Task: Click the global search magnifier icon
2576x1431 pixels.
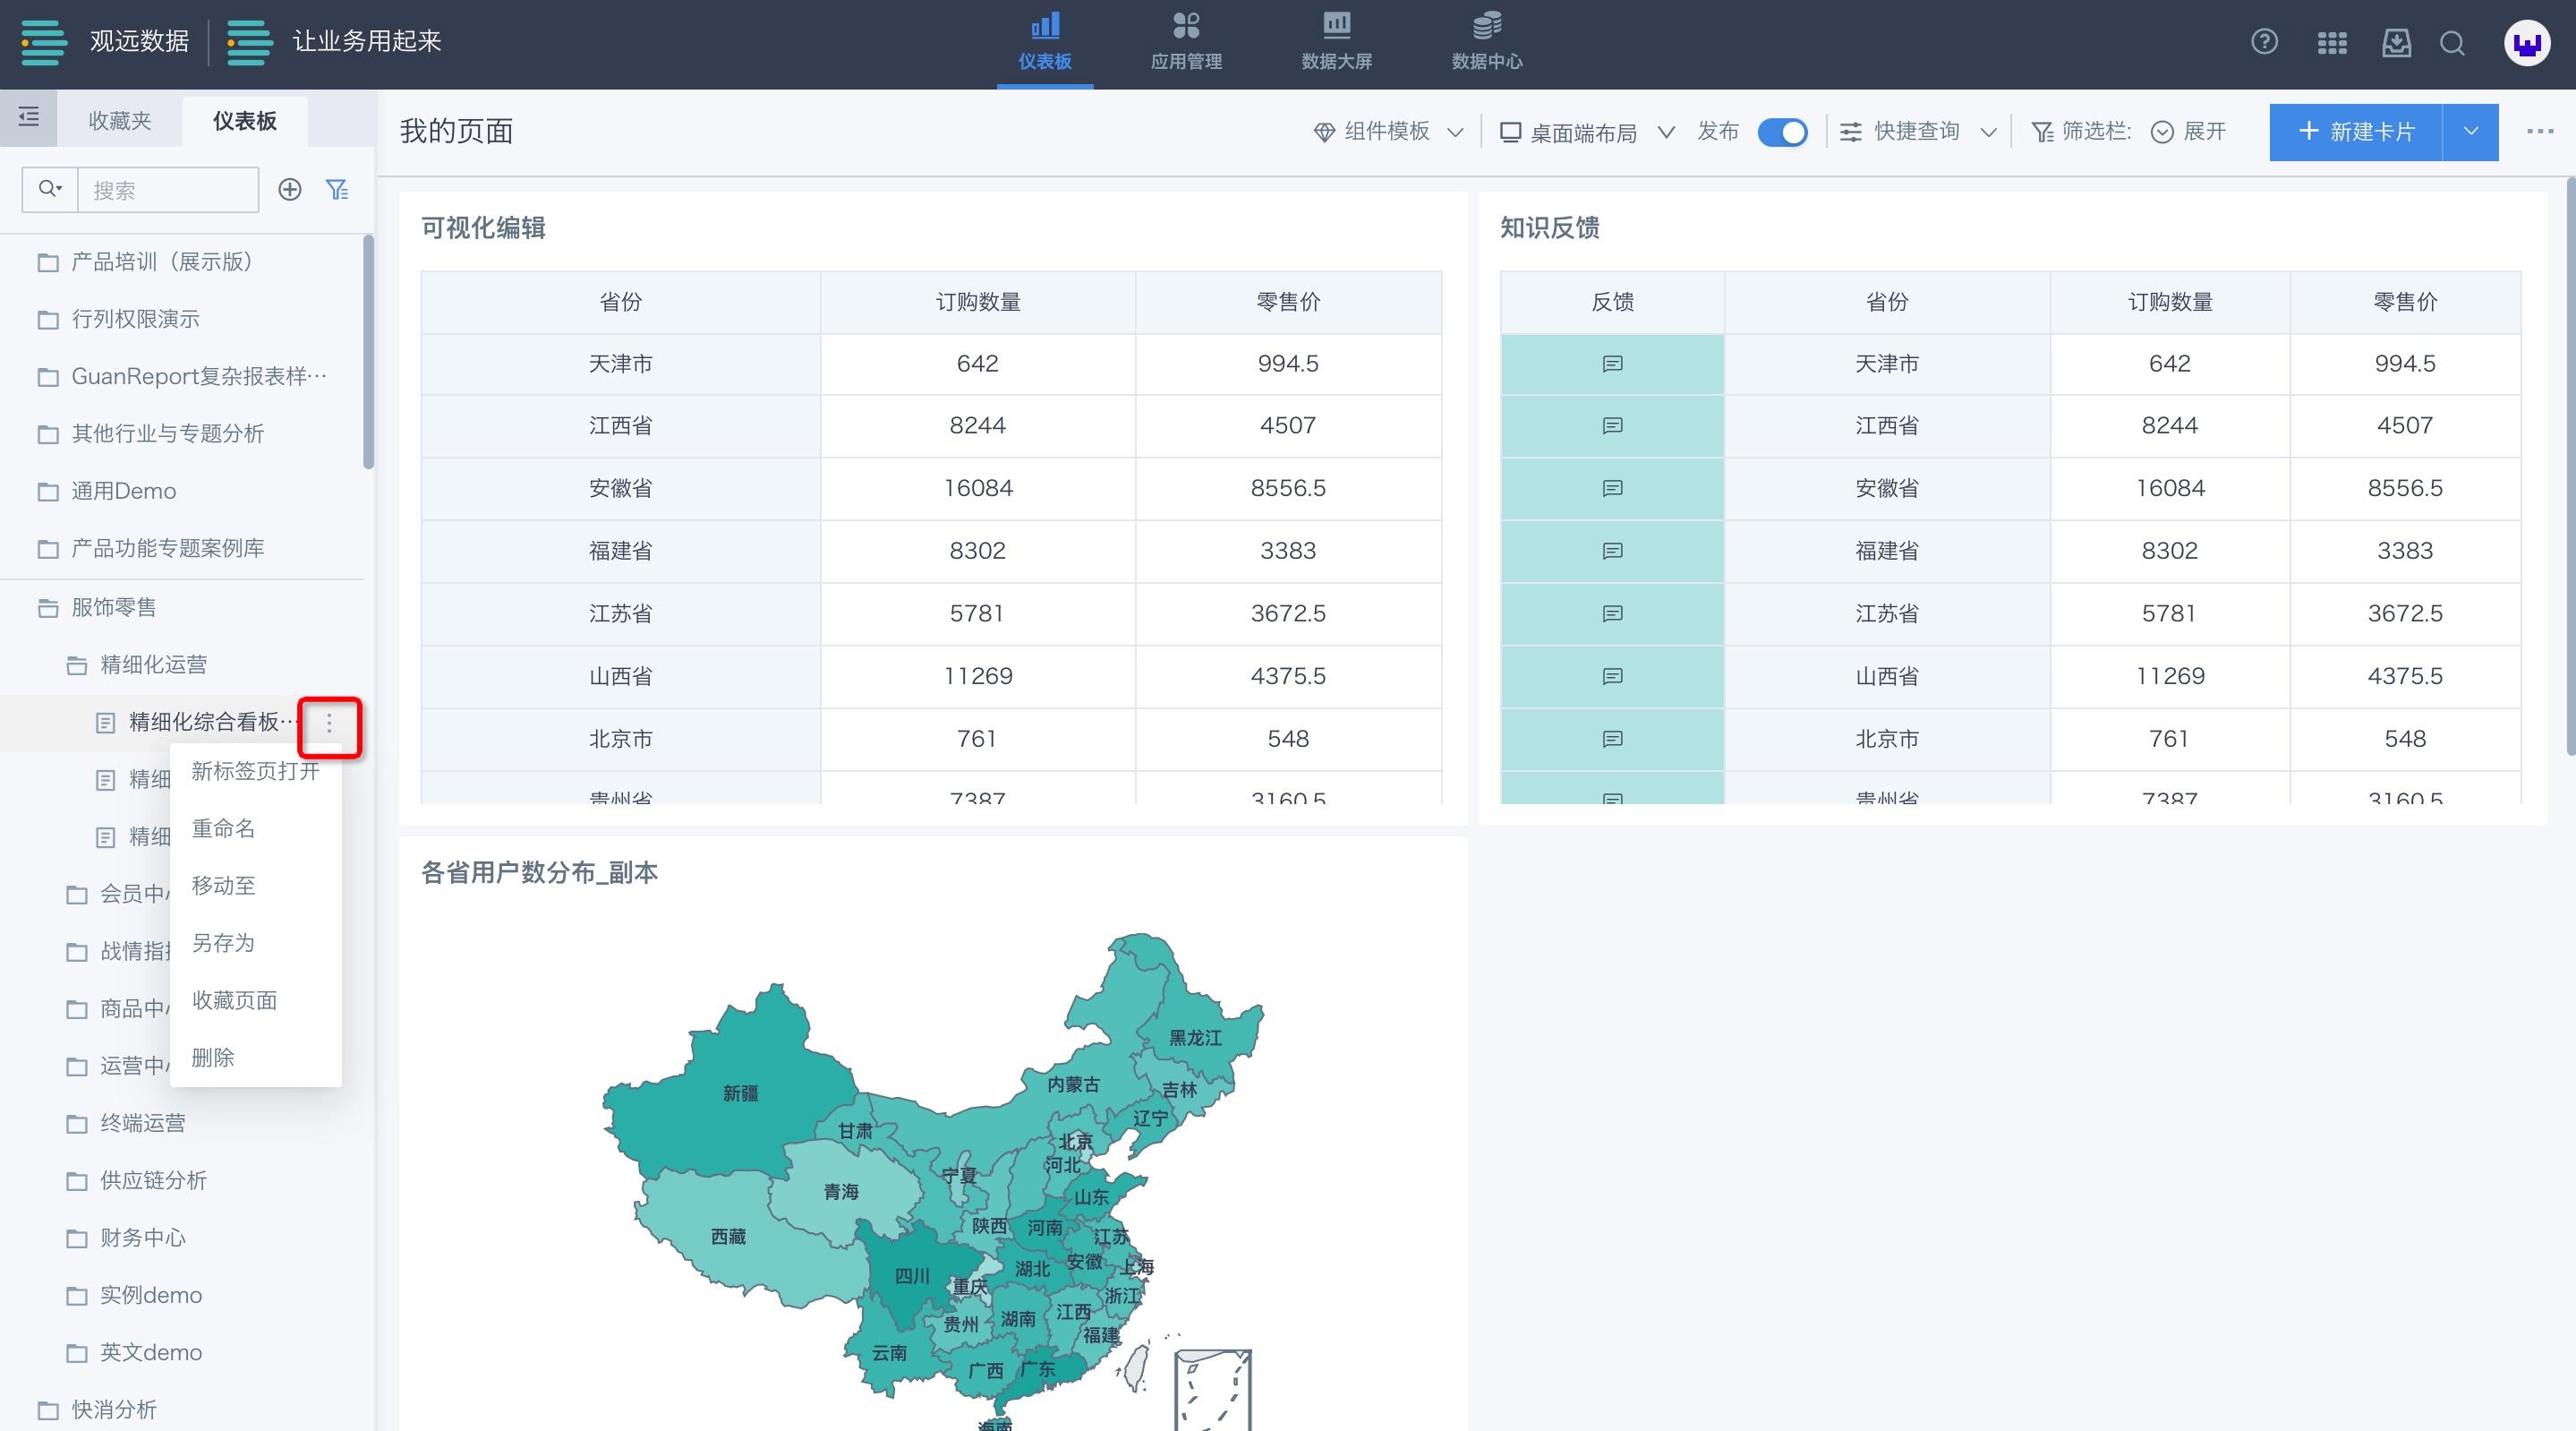Action: point(2452,42)
